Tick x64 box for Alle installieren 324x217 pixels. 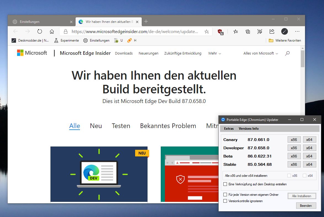[304, 175]
